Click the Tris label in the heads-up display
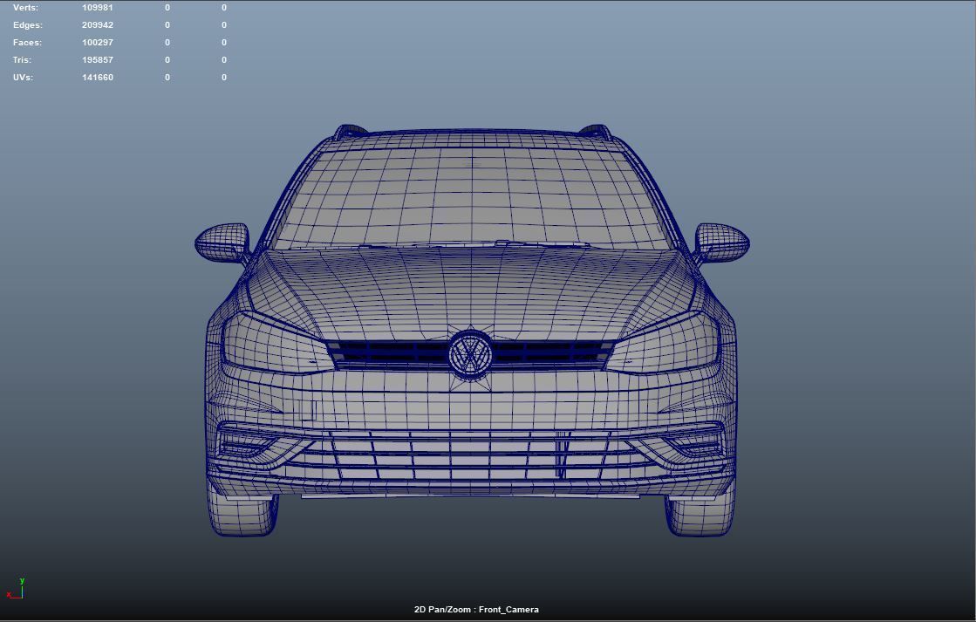The height and width of the screenshot is (622, 976). tap(22, 60)
